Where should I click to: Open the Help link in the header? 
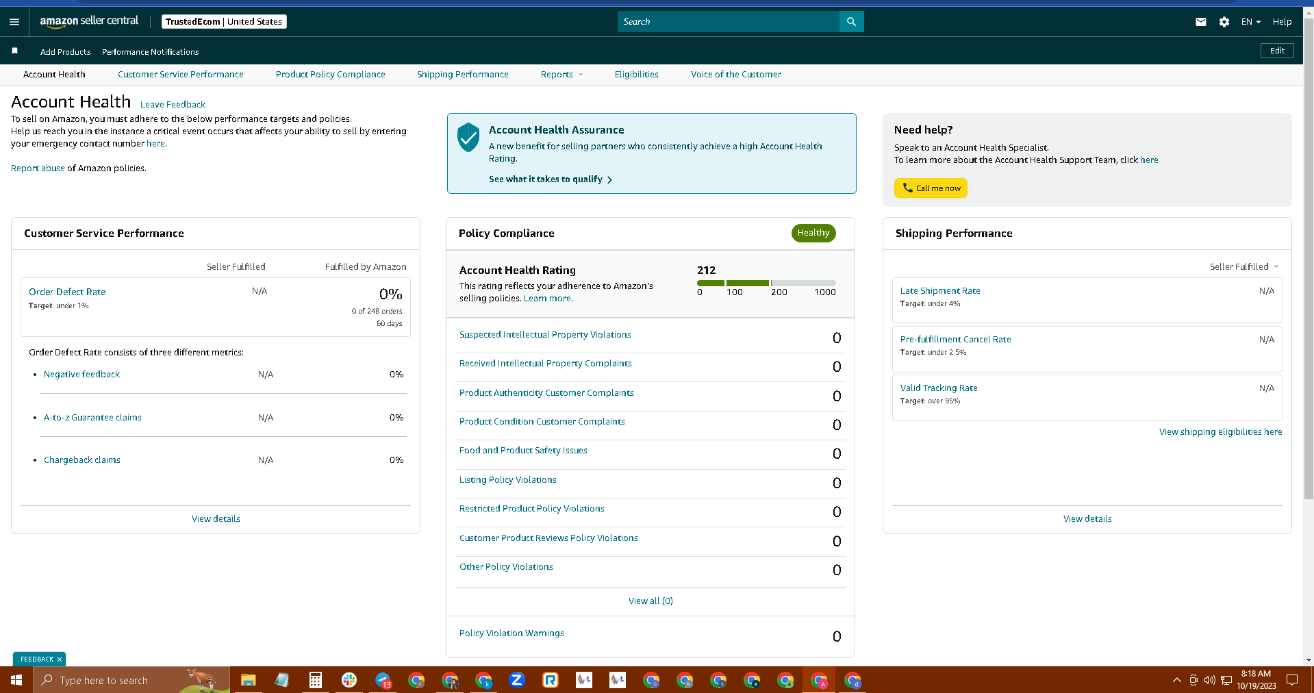click(x=1282, y=22)
